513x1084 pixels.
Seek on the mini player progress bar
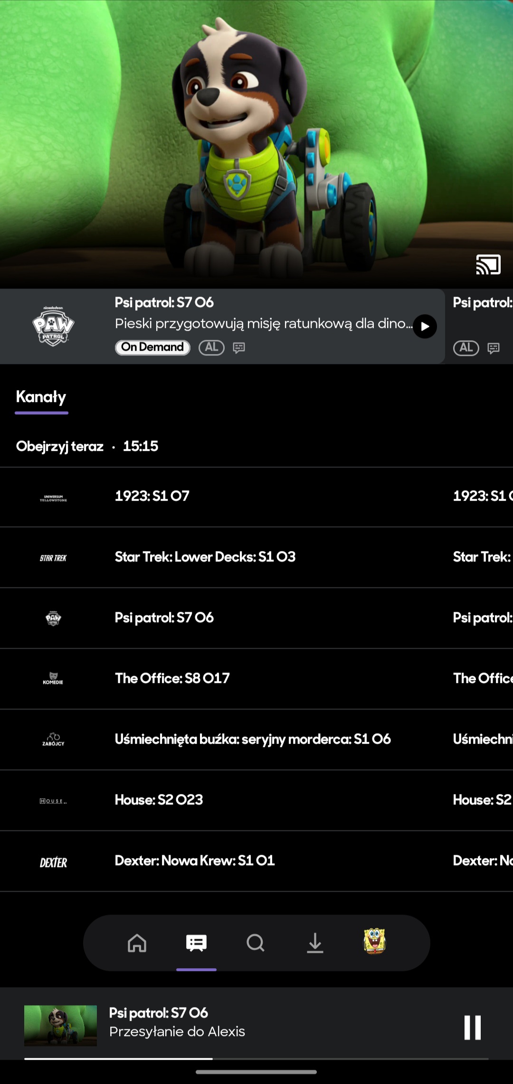click(256, 1058)
